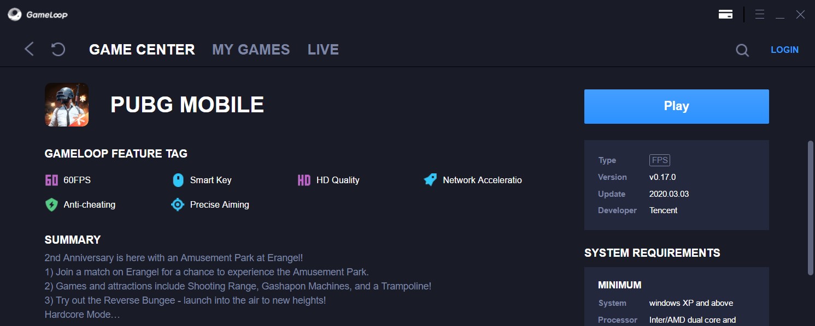The height and width of the screenshot is (326, 815).
Task: Click the LOGIN link
Action: point(784,50)
